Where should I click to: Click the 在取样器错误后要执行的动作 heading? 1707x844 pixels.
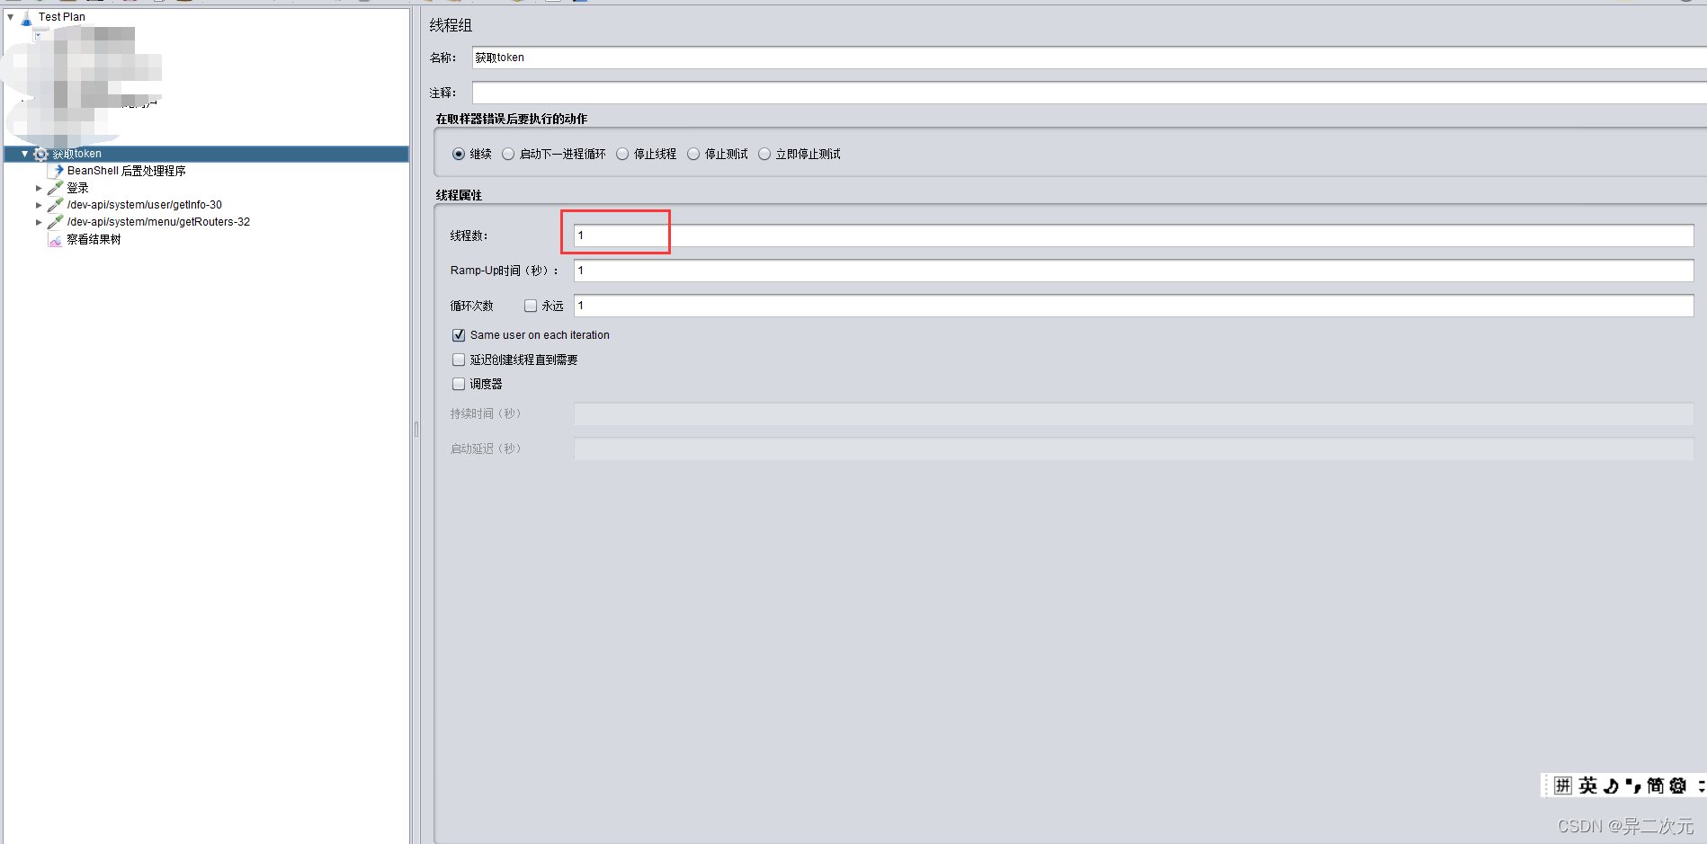pyautogui.click(x=511, y=119)
